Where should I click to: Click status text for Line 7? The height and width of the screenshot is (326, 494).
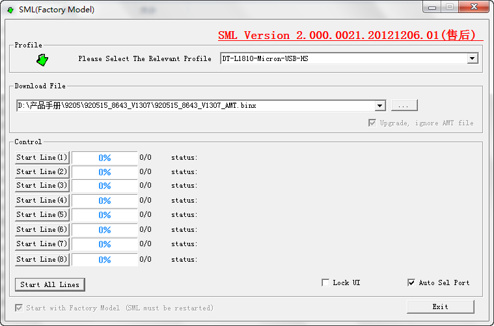[184, 244]
